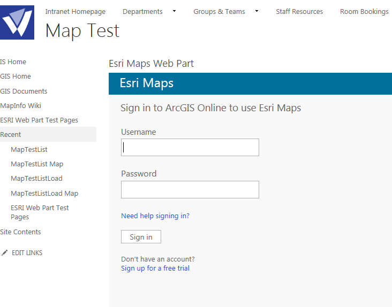Open the Departments menu item

(142, 12)
